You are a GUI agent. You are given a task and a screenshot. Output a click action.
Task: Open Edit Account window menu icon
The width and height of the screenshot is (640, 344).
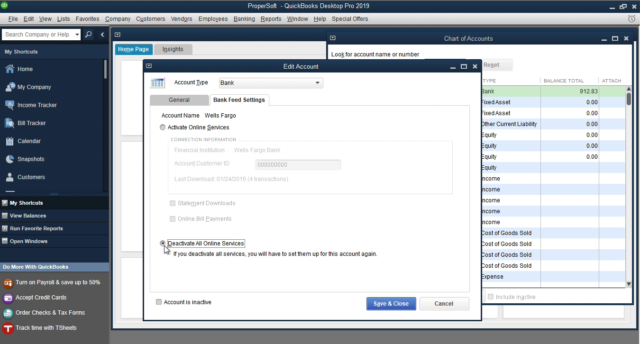(149, 66)
